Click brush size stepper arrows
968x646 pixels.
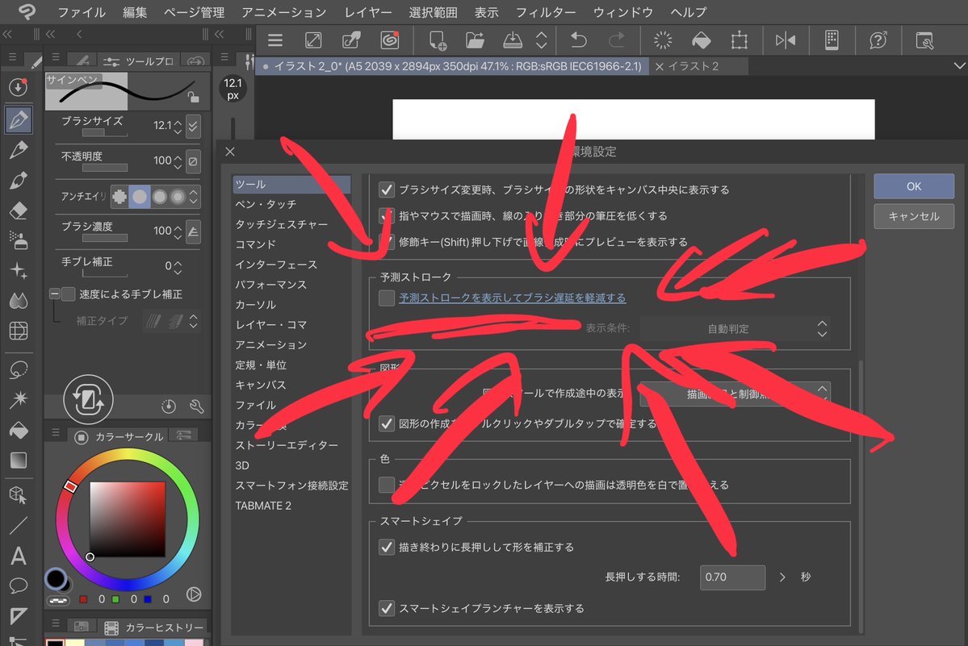coord(178,127)
